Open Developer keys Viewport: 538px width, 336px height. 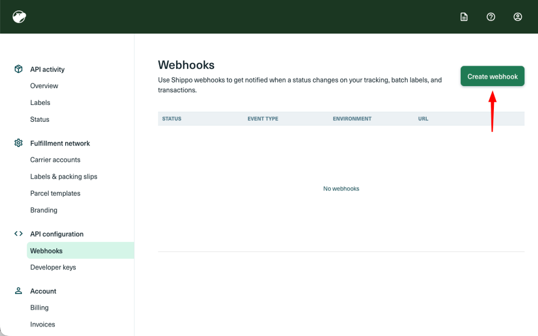[53, 267]
